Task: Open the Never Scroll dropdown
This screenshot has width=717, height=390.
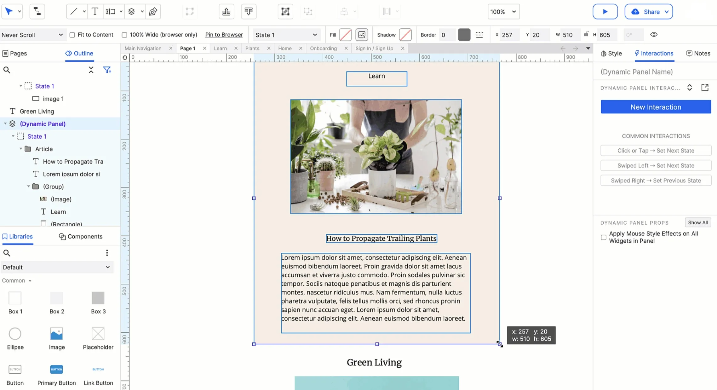Action: coord(32,35)
